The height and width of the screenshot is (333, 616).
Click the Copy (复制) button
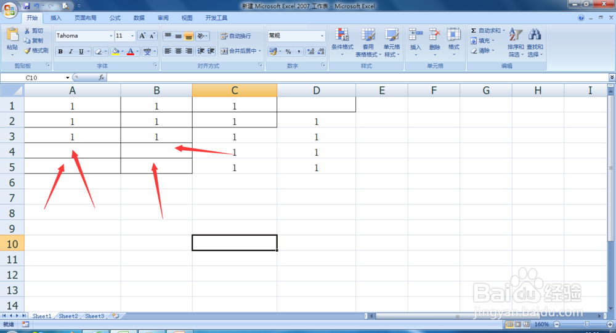34,41
